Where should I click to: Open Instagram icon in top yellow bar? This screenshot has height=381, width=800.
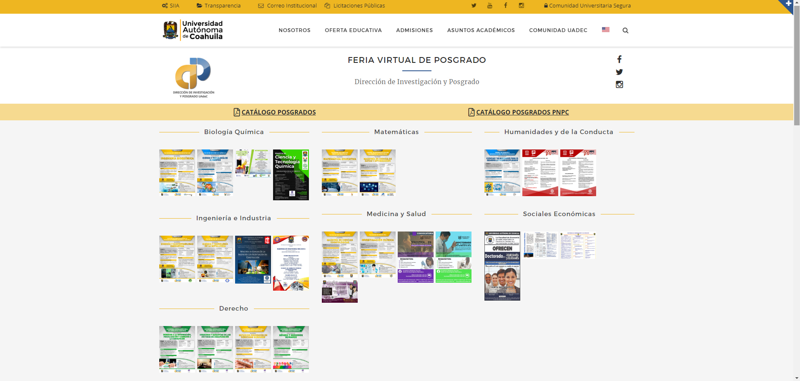[521, 5]
